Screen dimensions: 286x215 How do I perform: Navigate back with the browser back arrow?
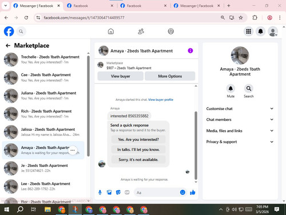tap(6, 18)
